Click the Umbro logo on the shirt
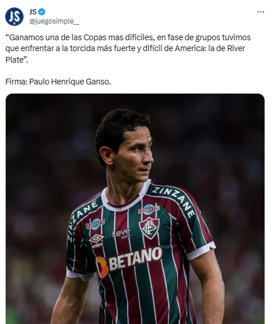 (x=96, y=241)
